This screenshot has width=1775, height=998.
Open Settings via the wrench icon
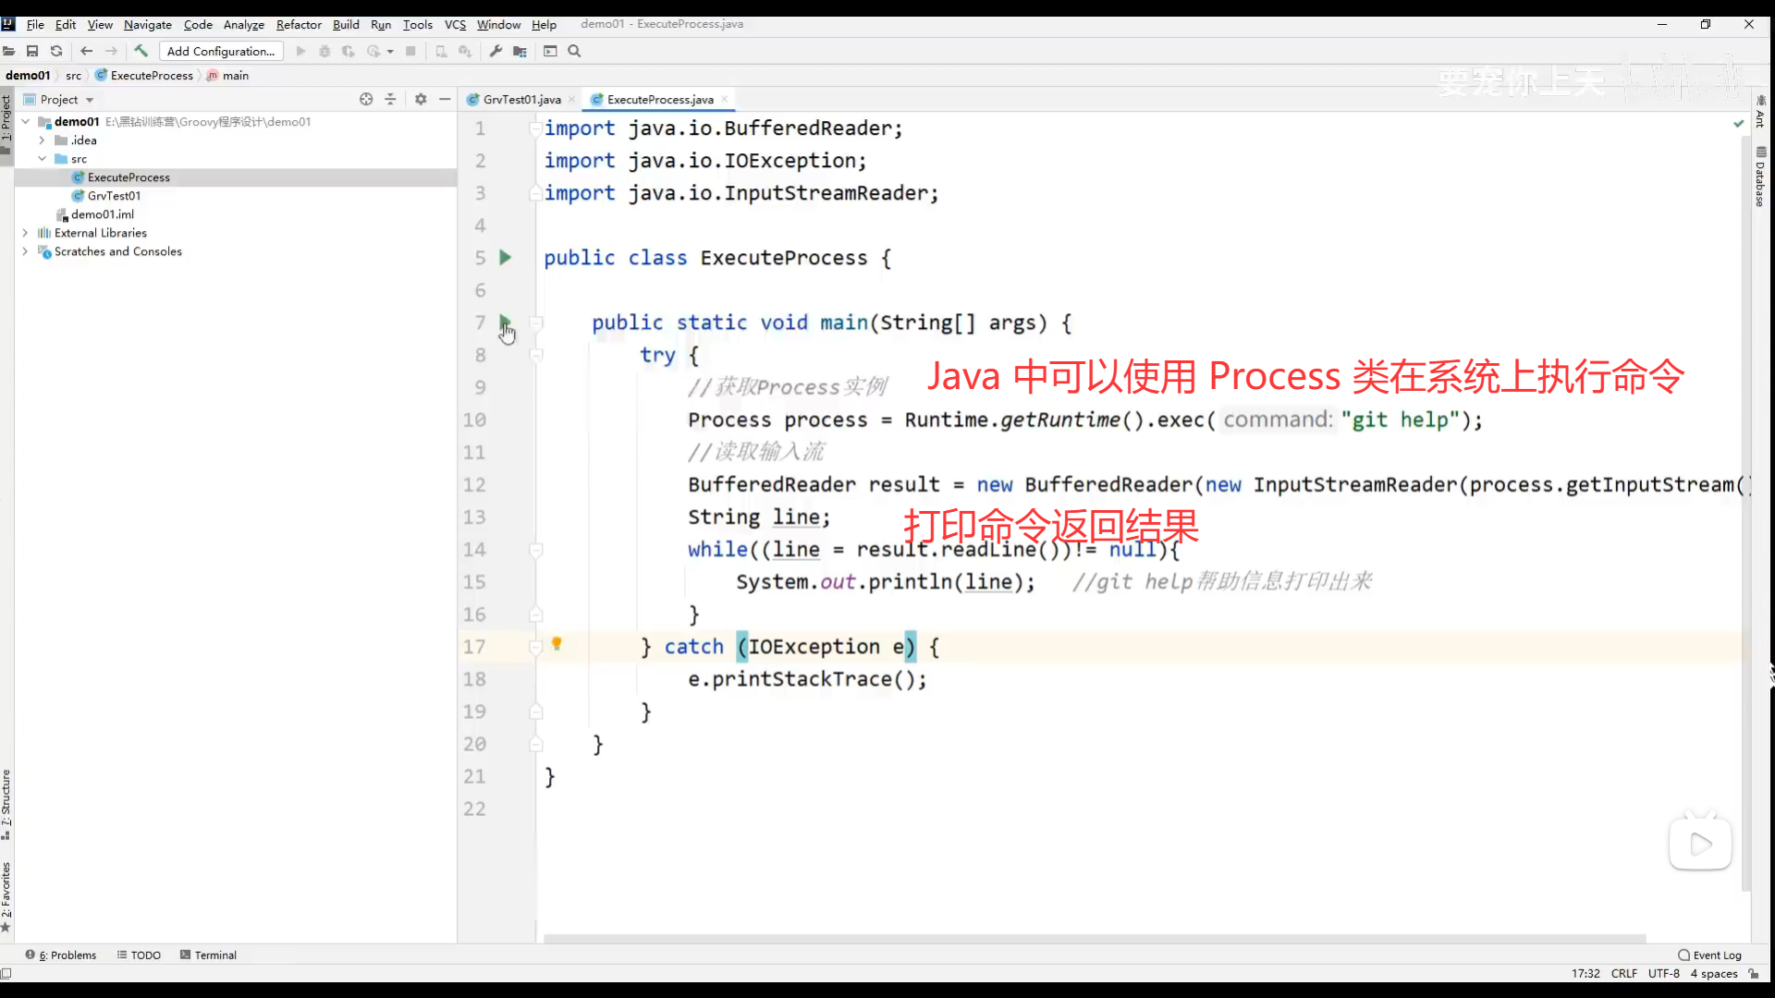(x=496, y=51)
